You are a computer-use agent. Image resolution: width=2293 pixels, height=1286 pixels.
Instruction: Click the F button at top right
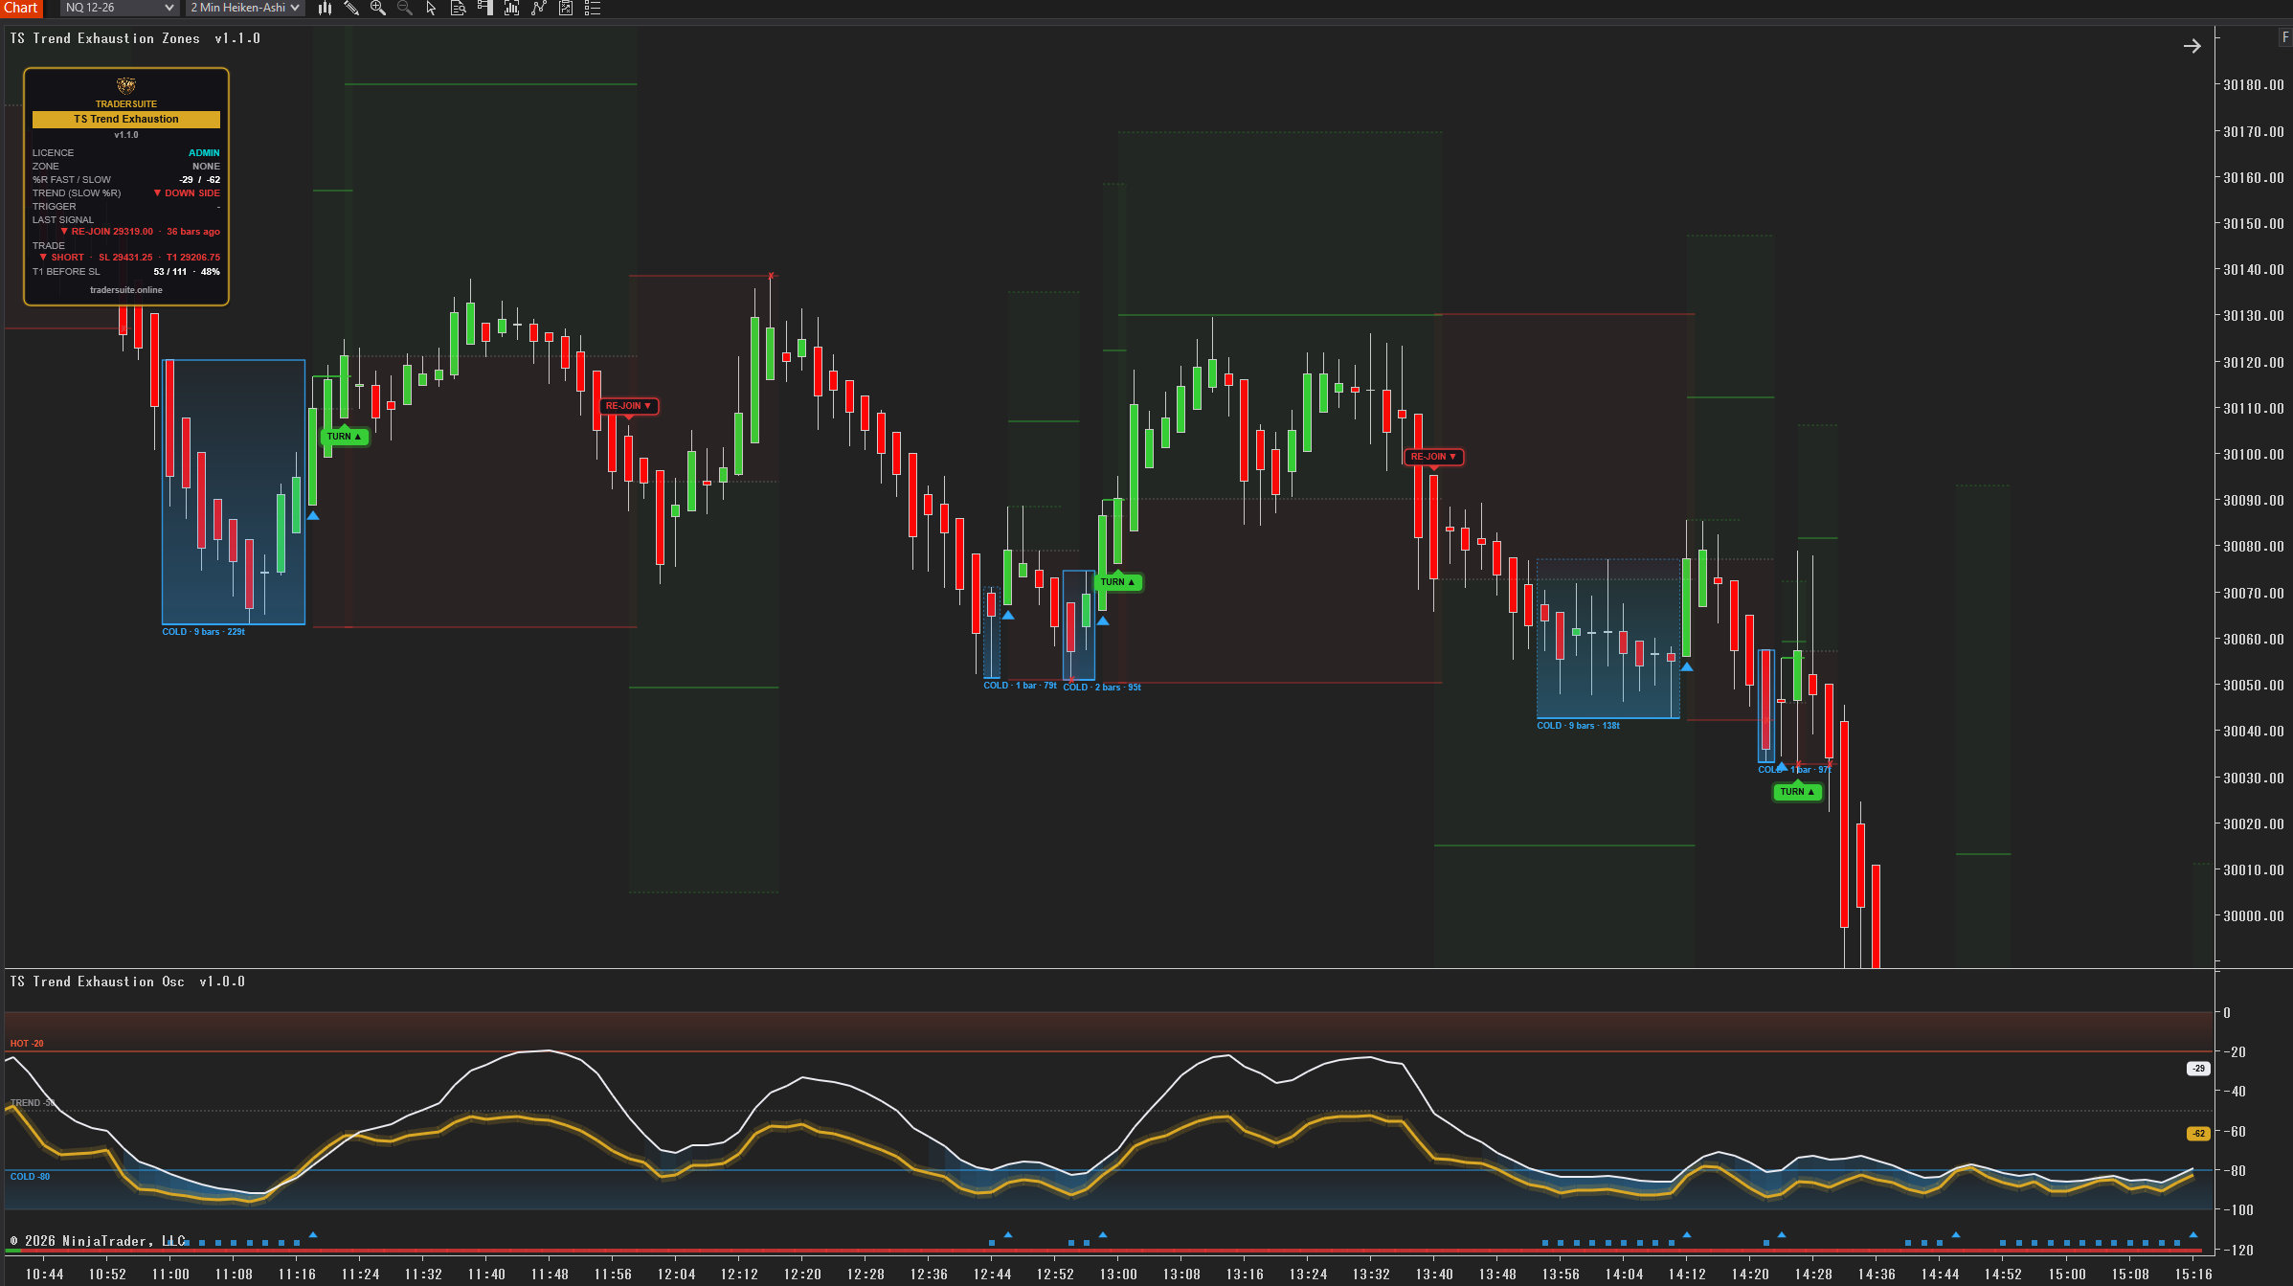2285,37
